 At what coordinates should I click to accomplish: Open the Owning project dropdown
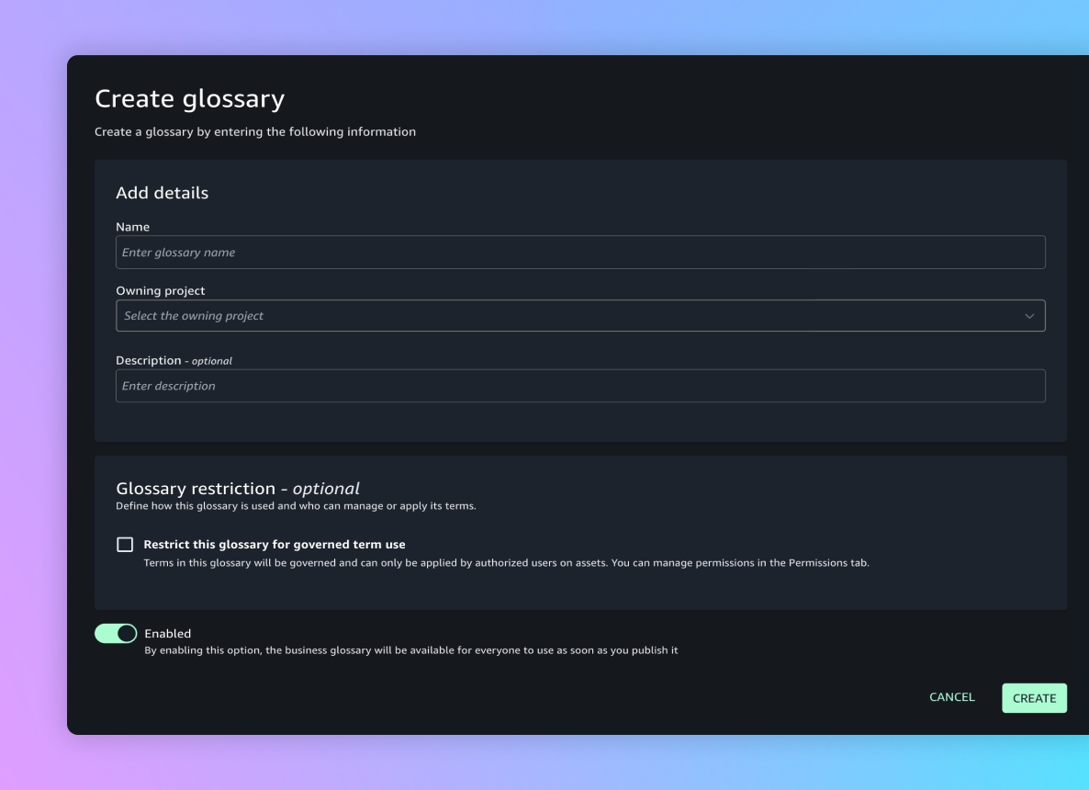pos(580,315)
